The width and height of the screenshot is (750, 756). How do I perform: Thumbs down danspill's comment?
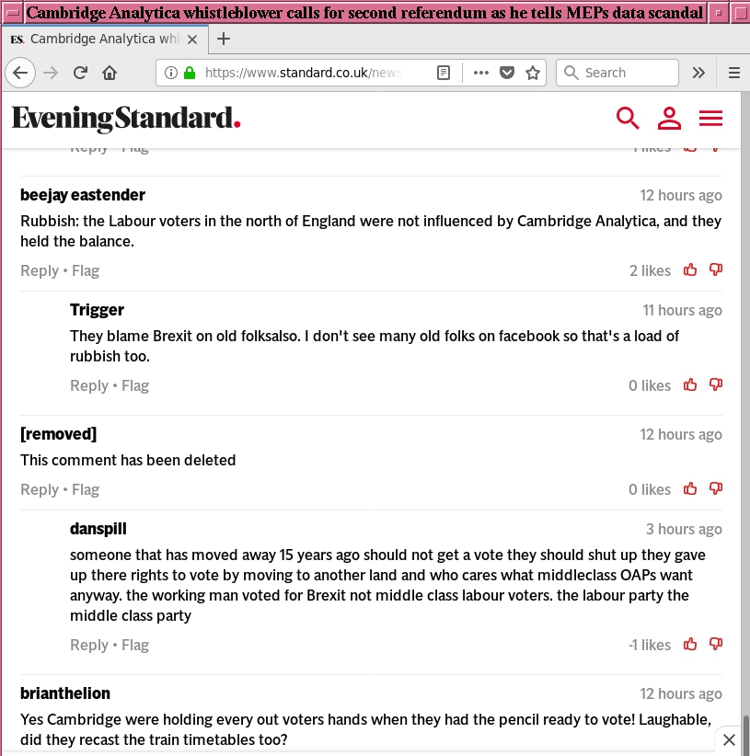click(716, 644)
